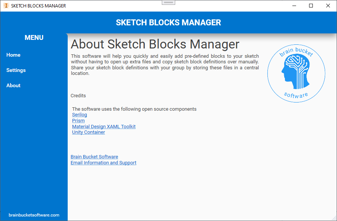This screenshot has height=221, width=337.
Task: Open the Serilog credits link
Action: coord(80,115)
